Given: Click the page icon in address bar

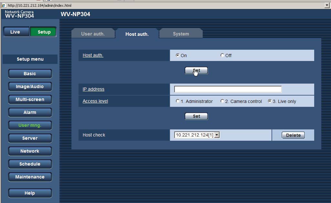Looking at the screenshot, I should click(x=4, y=5).
